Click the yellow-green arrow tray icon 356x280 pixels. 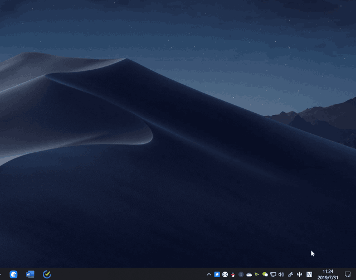click(x=257, y=274)
